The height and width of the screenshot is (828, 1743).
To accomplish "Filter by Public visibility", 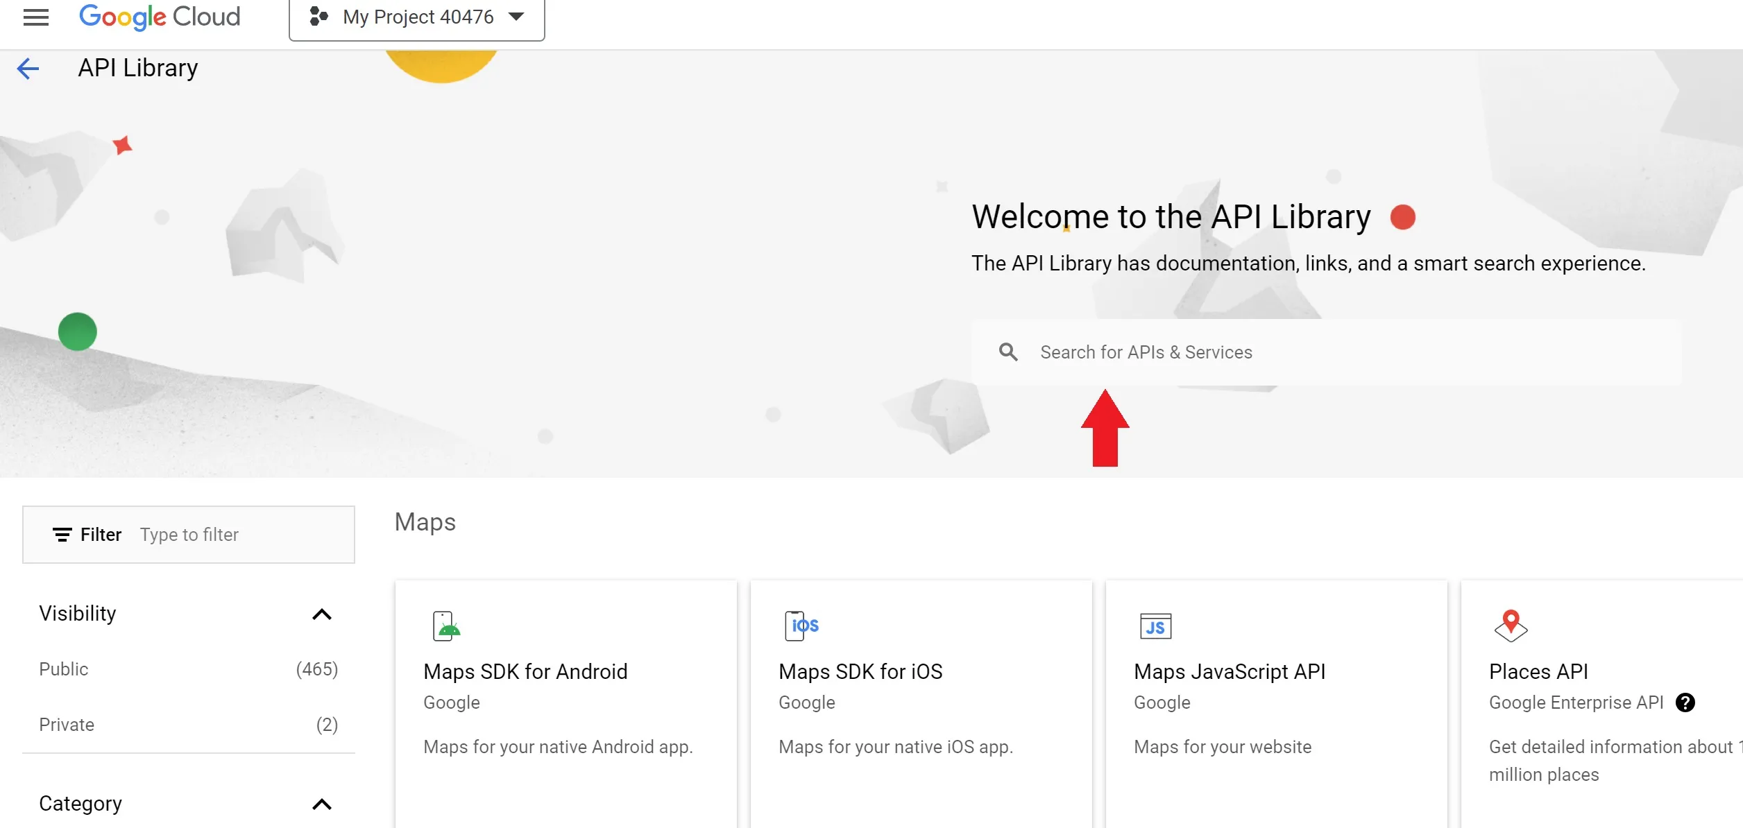I will (x=64, y=669).
